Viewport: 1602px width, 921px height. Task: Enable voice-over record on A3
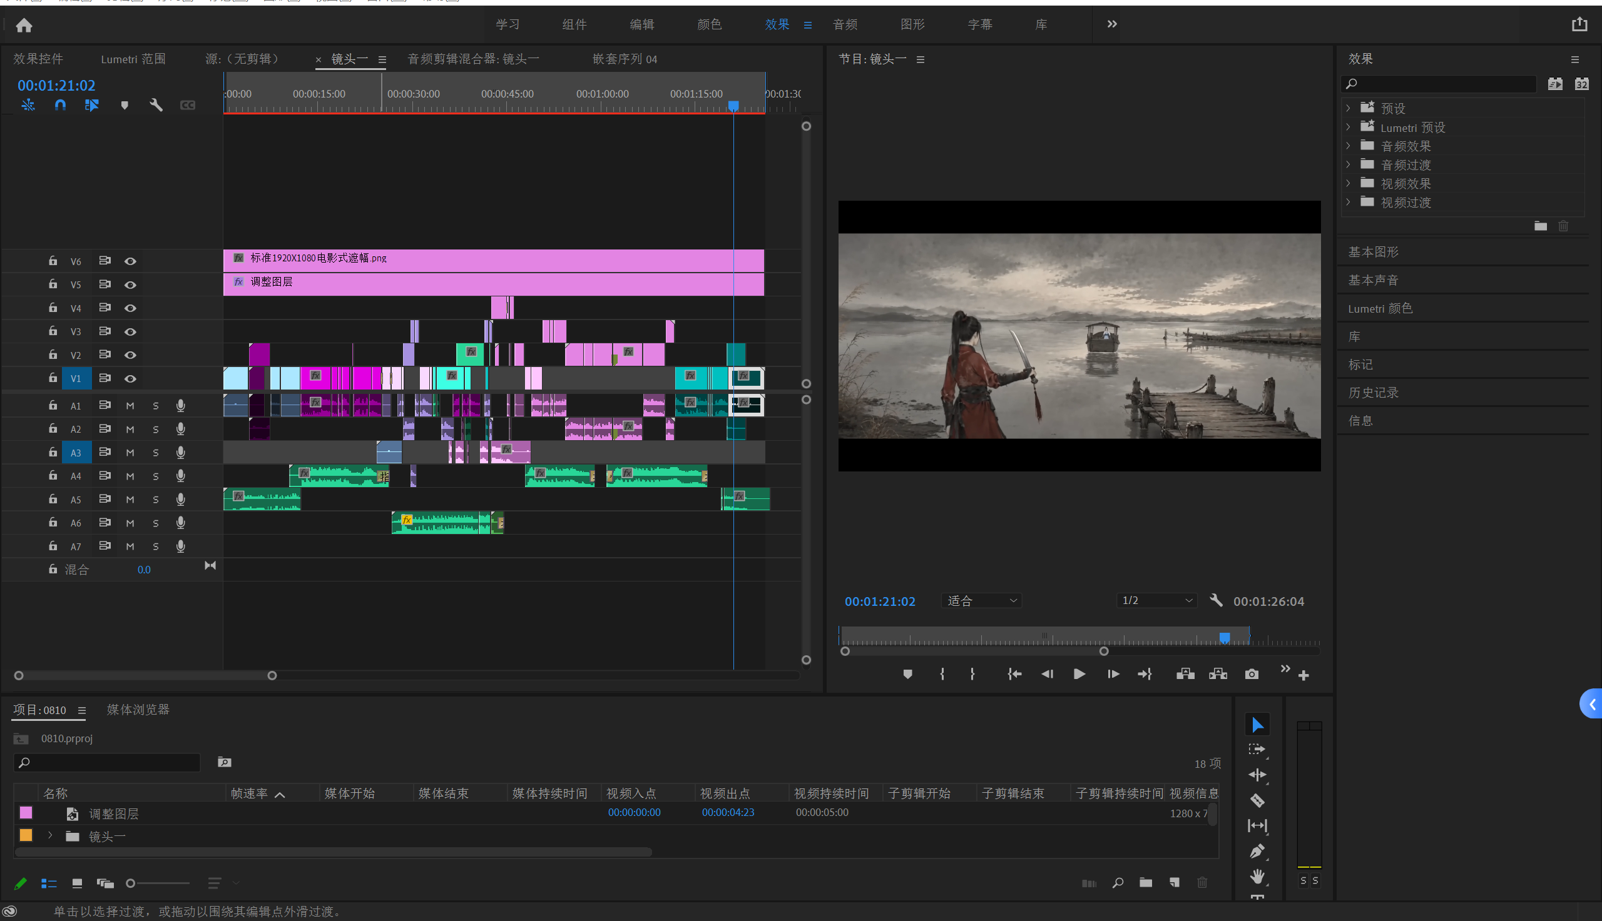tap(180, 452)
